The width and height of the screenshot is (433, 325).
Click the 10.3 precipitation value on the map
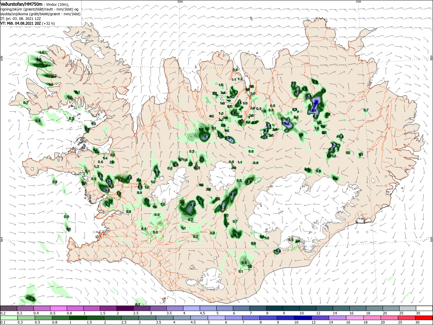pyautogui.click(x=286, y=123)
